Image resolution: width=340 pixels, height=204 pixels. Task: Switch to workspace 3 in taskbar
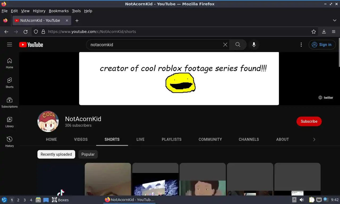point(24,200)
